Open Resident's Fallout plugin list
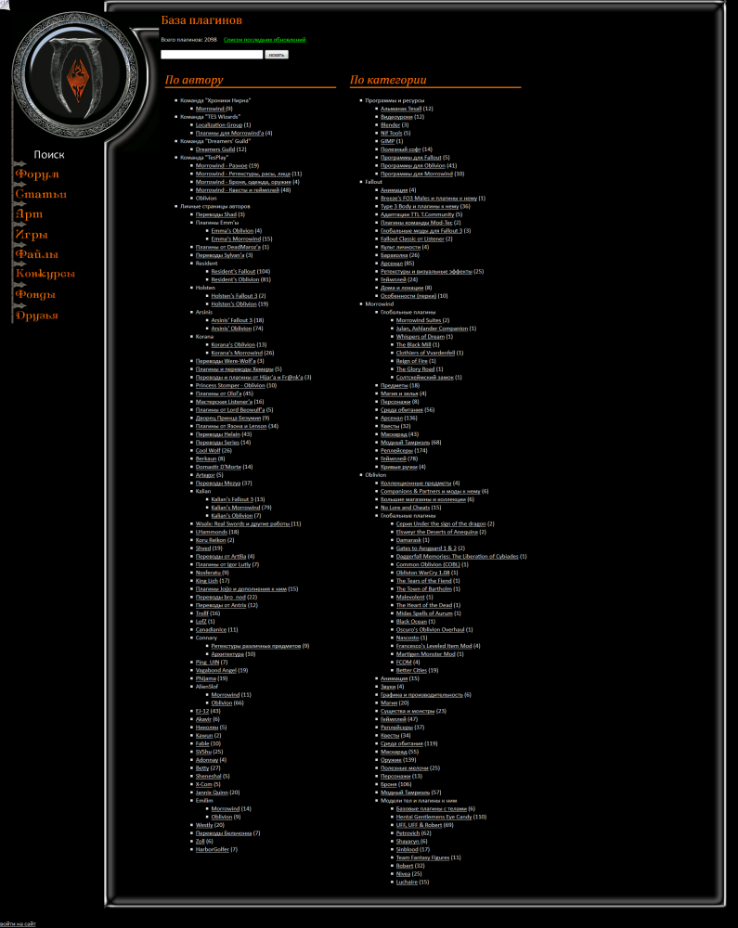Screen dimensions: 738x928 [x=233, y=272]
